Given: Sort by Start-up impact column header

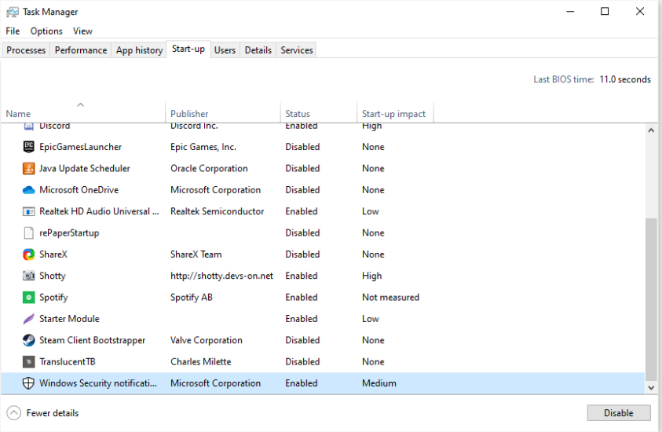Looking at the screenshot, I should pos(393,114).
